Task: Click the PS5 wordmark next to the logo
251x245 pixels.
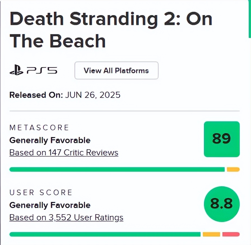Action: pyautogui.click(x=42, y=71)
